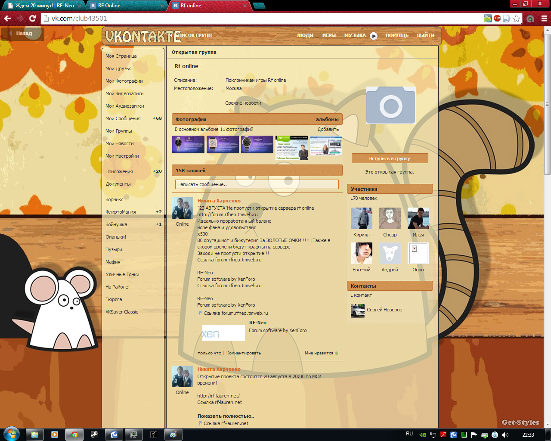The image size is (551, 441).
Task: Open the NVIDIA tray icon
Action: tap(423, 435)
